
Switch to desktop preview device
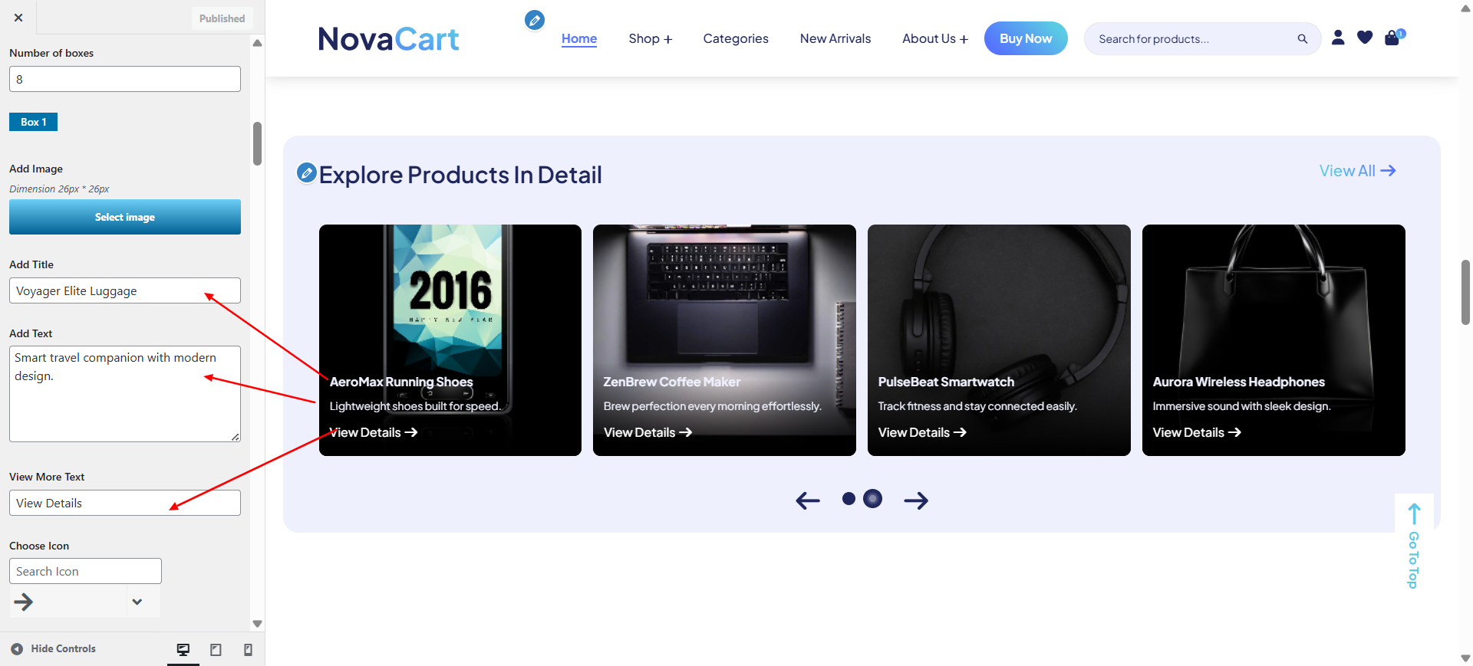pyautogui.click(x=183, y=650)
